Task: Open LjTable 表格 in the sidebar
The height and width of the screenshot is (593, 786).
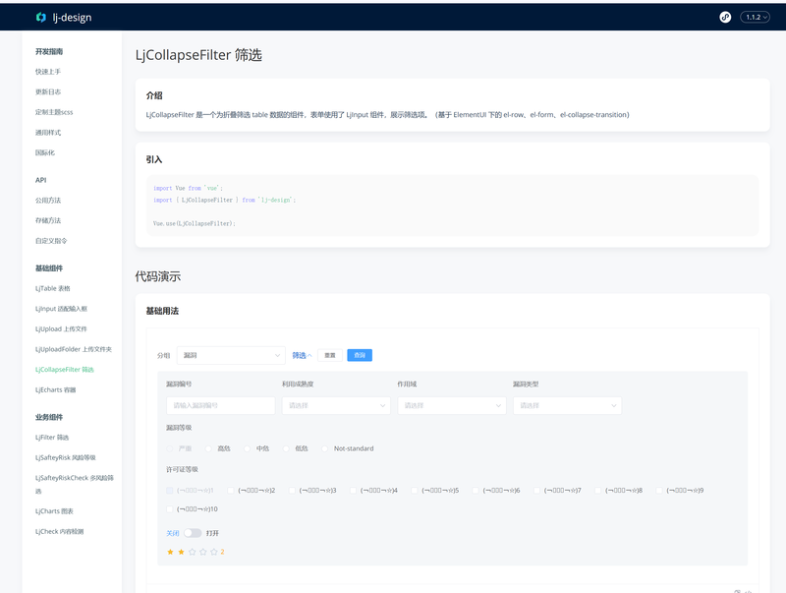Action: tap(53, 288)
